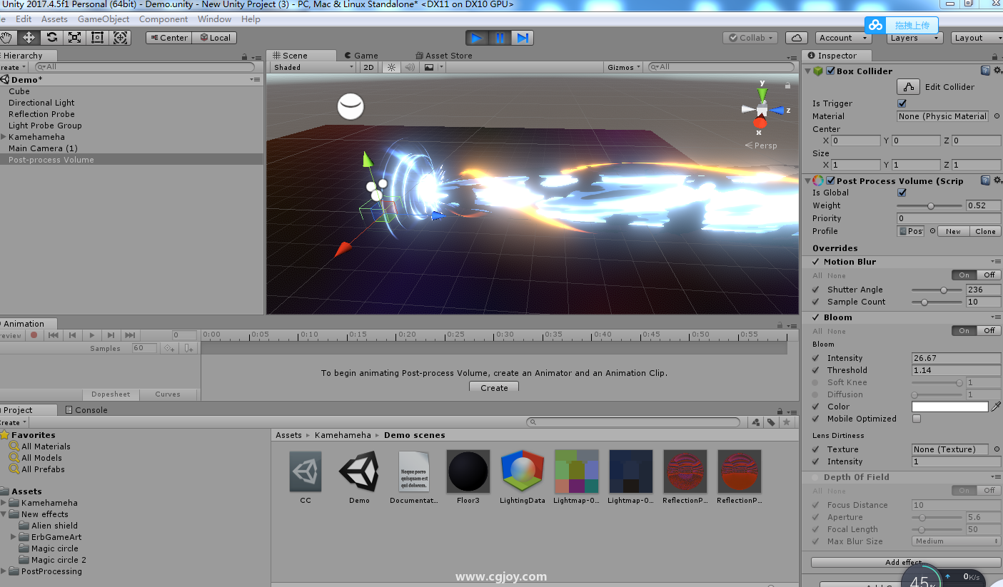Toggle scene audio speaker icon
This screenshot has width=1003, height=587.
pyautogui.click(x=410, y=67)
